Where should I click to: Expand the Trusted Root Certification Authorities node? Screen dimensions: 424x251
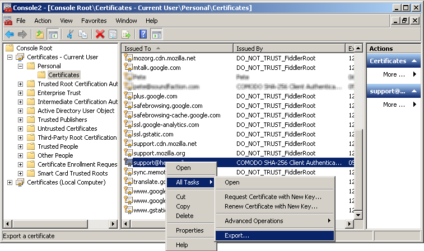click(x=21, y=84)
